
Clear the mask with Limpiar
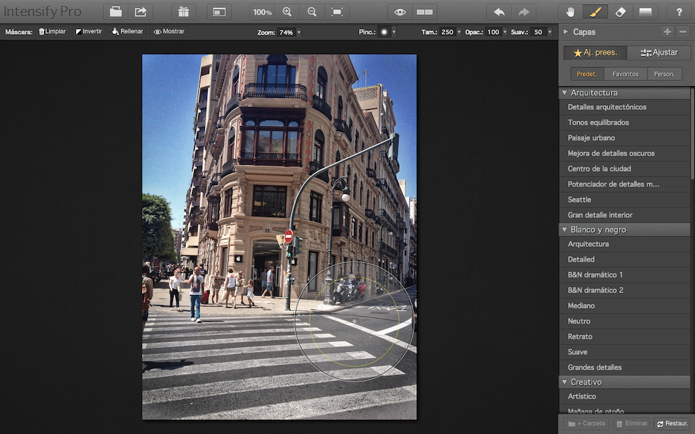tap(52, 31)
